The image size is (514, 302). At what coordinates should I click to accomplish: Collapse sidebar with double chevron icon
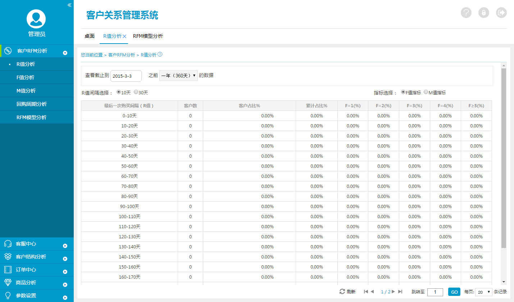pos(69,5)
